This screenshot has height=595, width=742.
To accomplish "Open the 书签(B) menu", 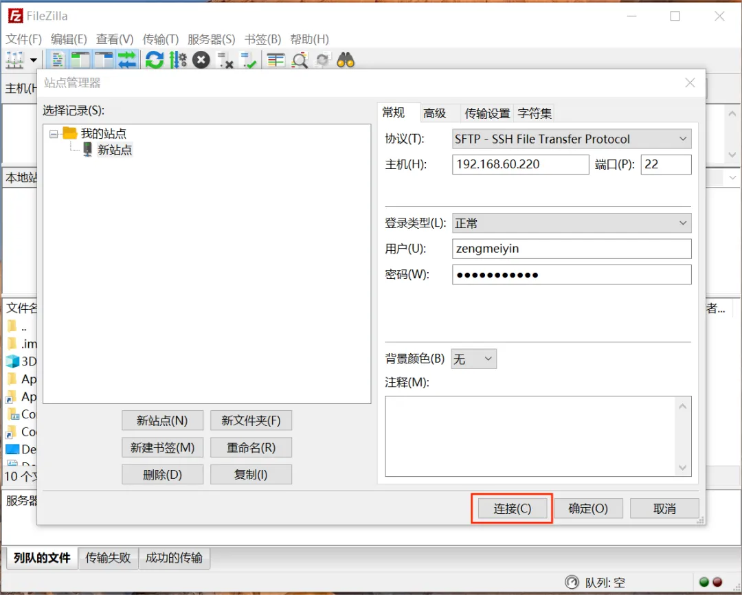I will (262, 39).
